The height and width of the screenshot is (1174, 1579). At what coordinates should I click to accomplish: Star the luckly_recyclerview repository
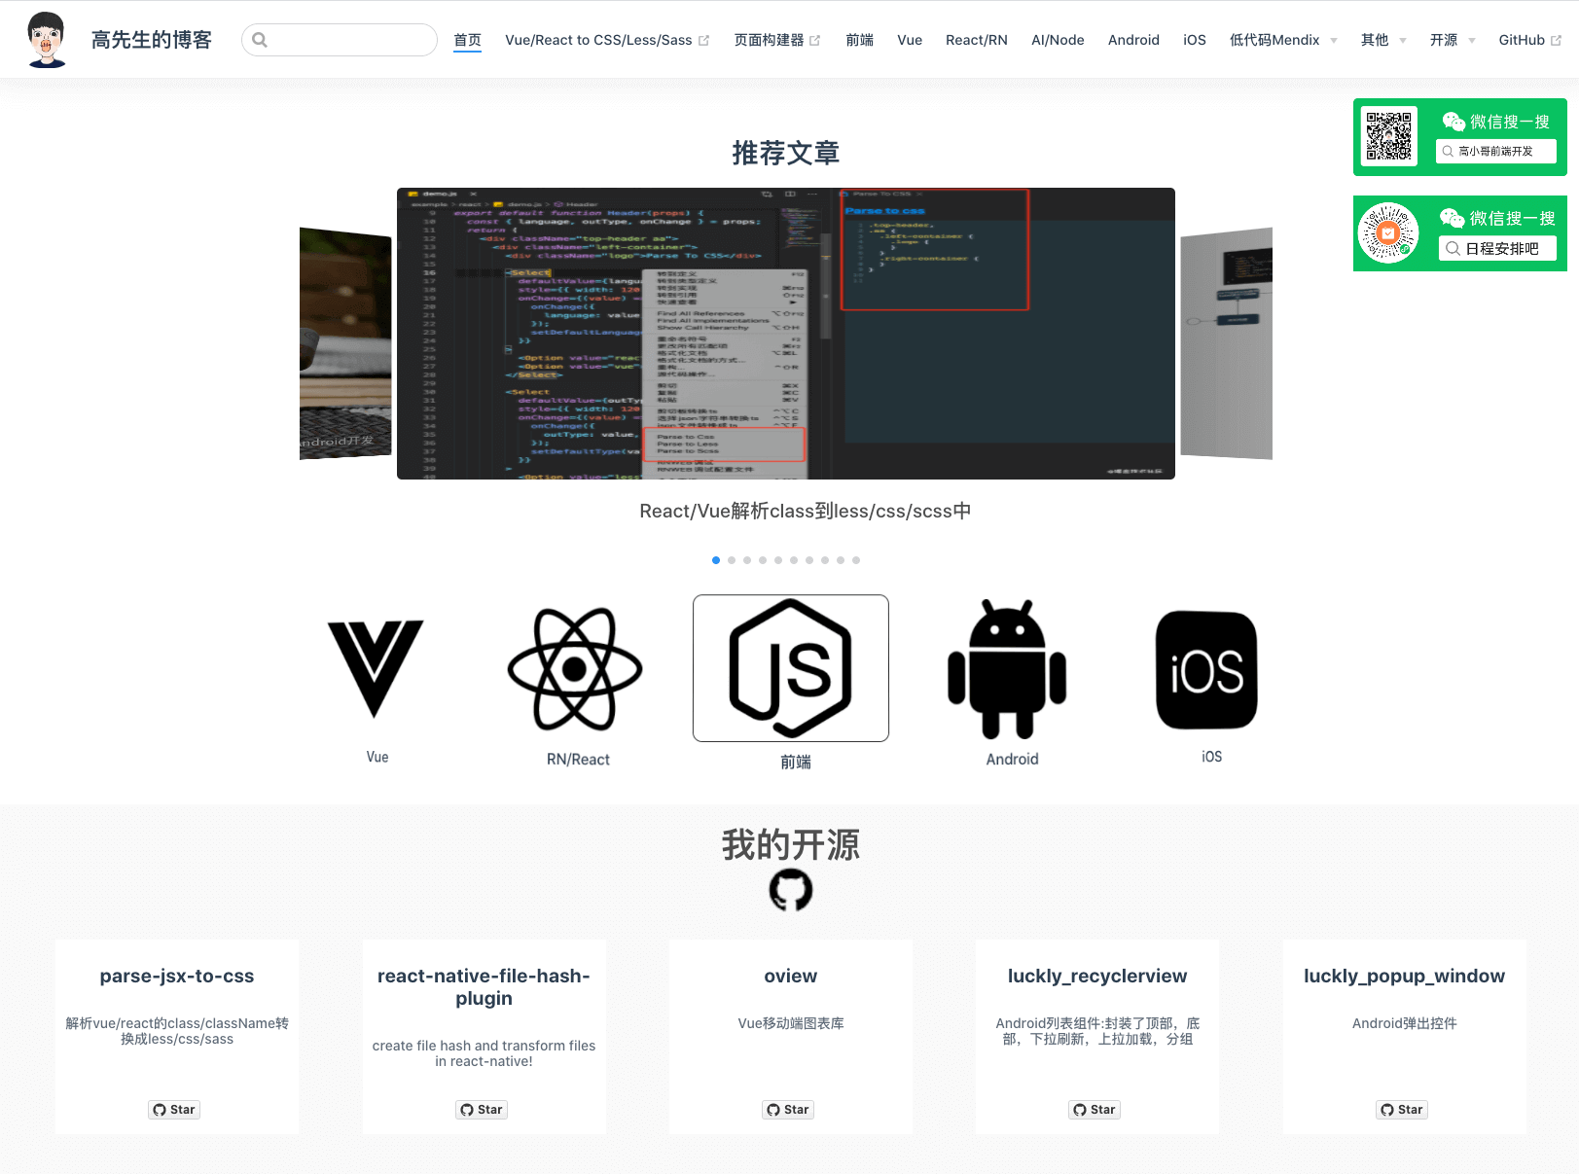pyautogui.click(x=1095, y=1110)
